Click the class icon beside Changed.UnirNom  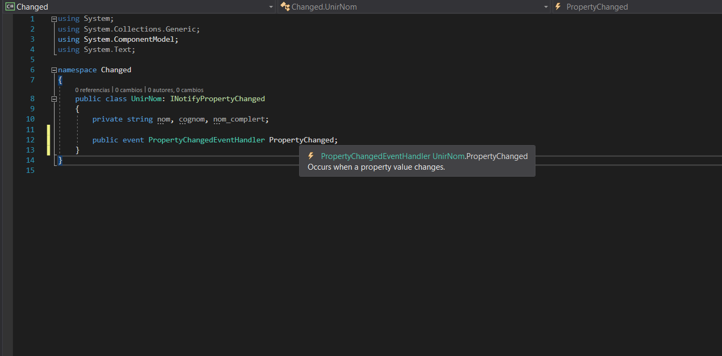pyautogui.click(x=285, y=7)
